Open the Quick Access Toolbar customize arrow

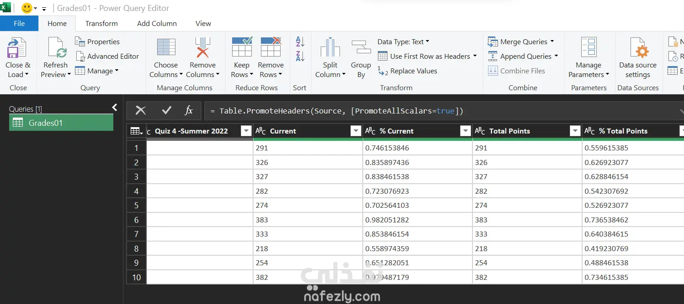click(44, 9)
